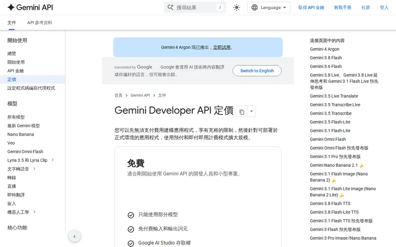Viewport: 396px width, 247px height.
Task: Open 總覽 in the sidebar
Action: [12, 53]
